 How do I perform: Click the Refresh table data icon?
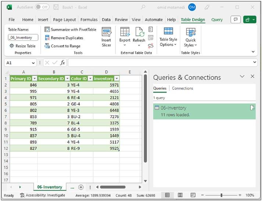pyautogui.click(x=139, y=34)
